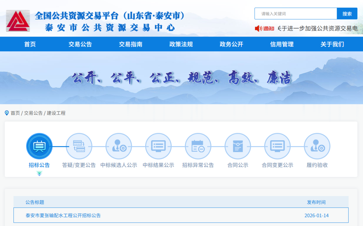Click the scrolling notice text beside 通知
Image resolution: width=363 pixels, height=226 pixels.
tap(317, 29)
